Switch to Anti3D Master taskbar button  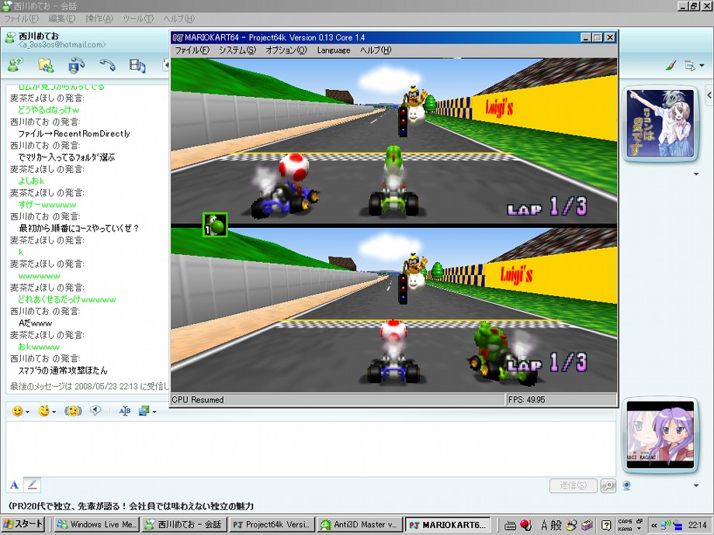pyautogui.click(x=359, y=525)
